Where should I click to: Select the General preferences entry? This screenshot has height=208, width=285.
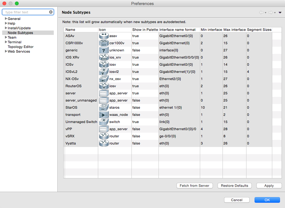[x=14, y=19]
